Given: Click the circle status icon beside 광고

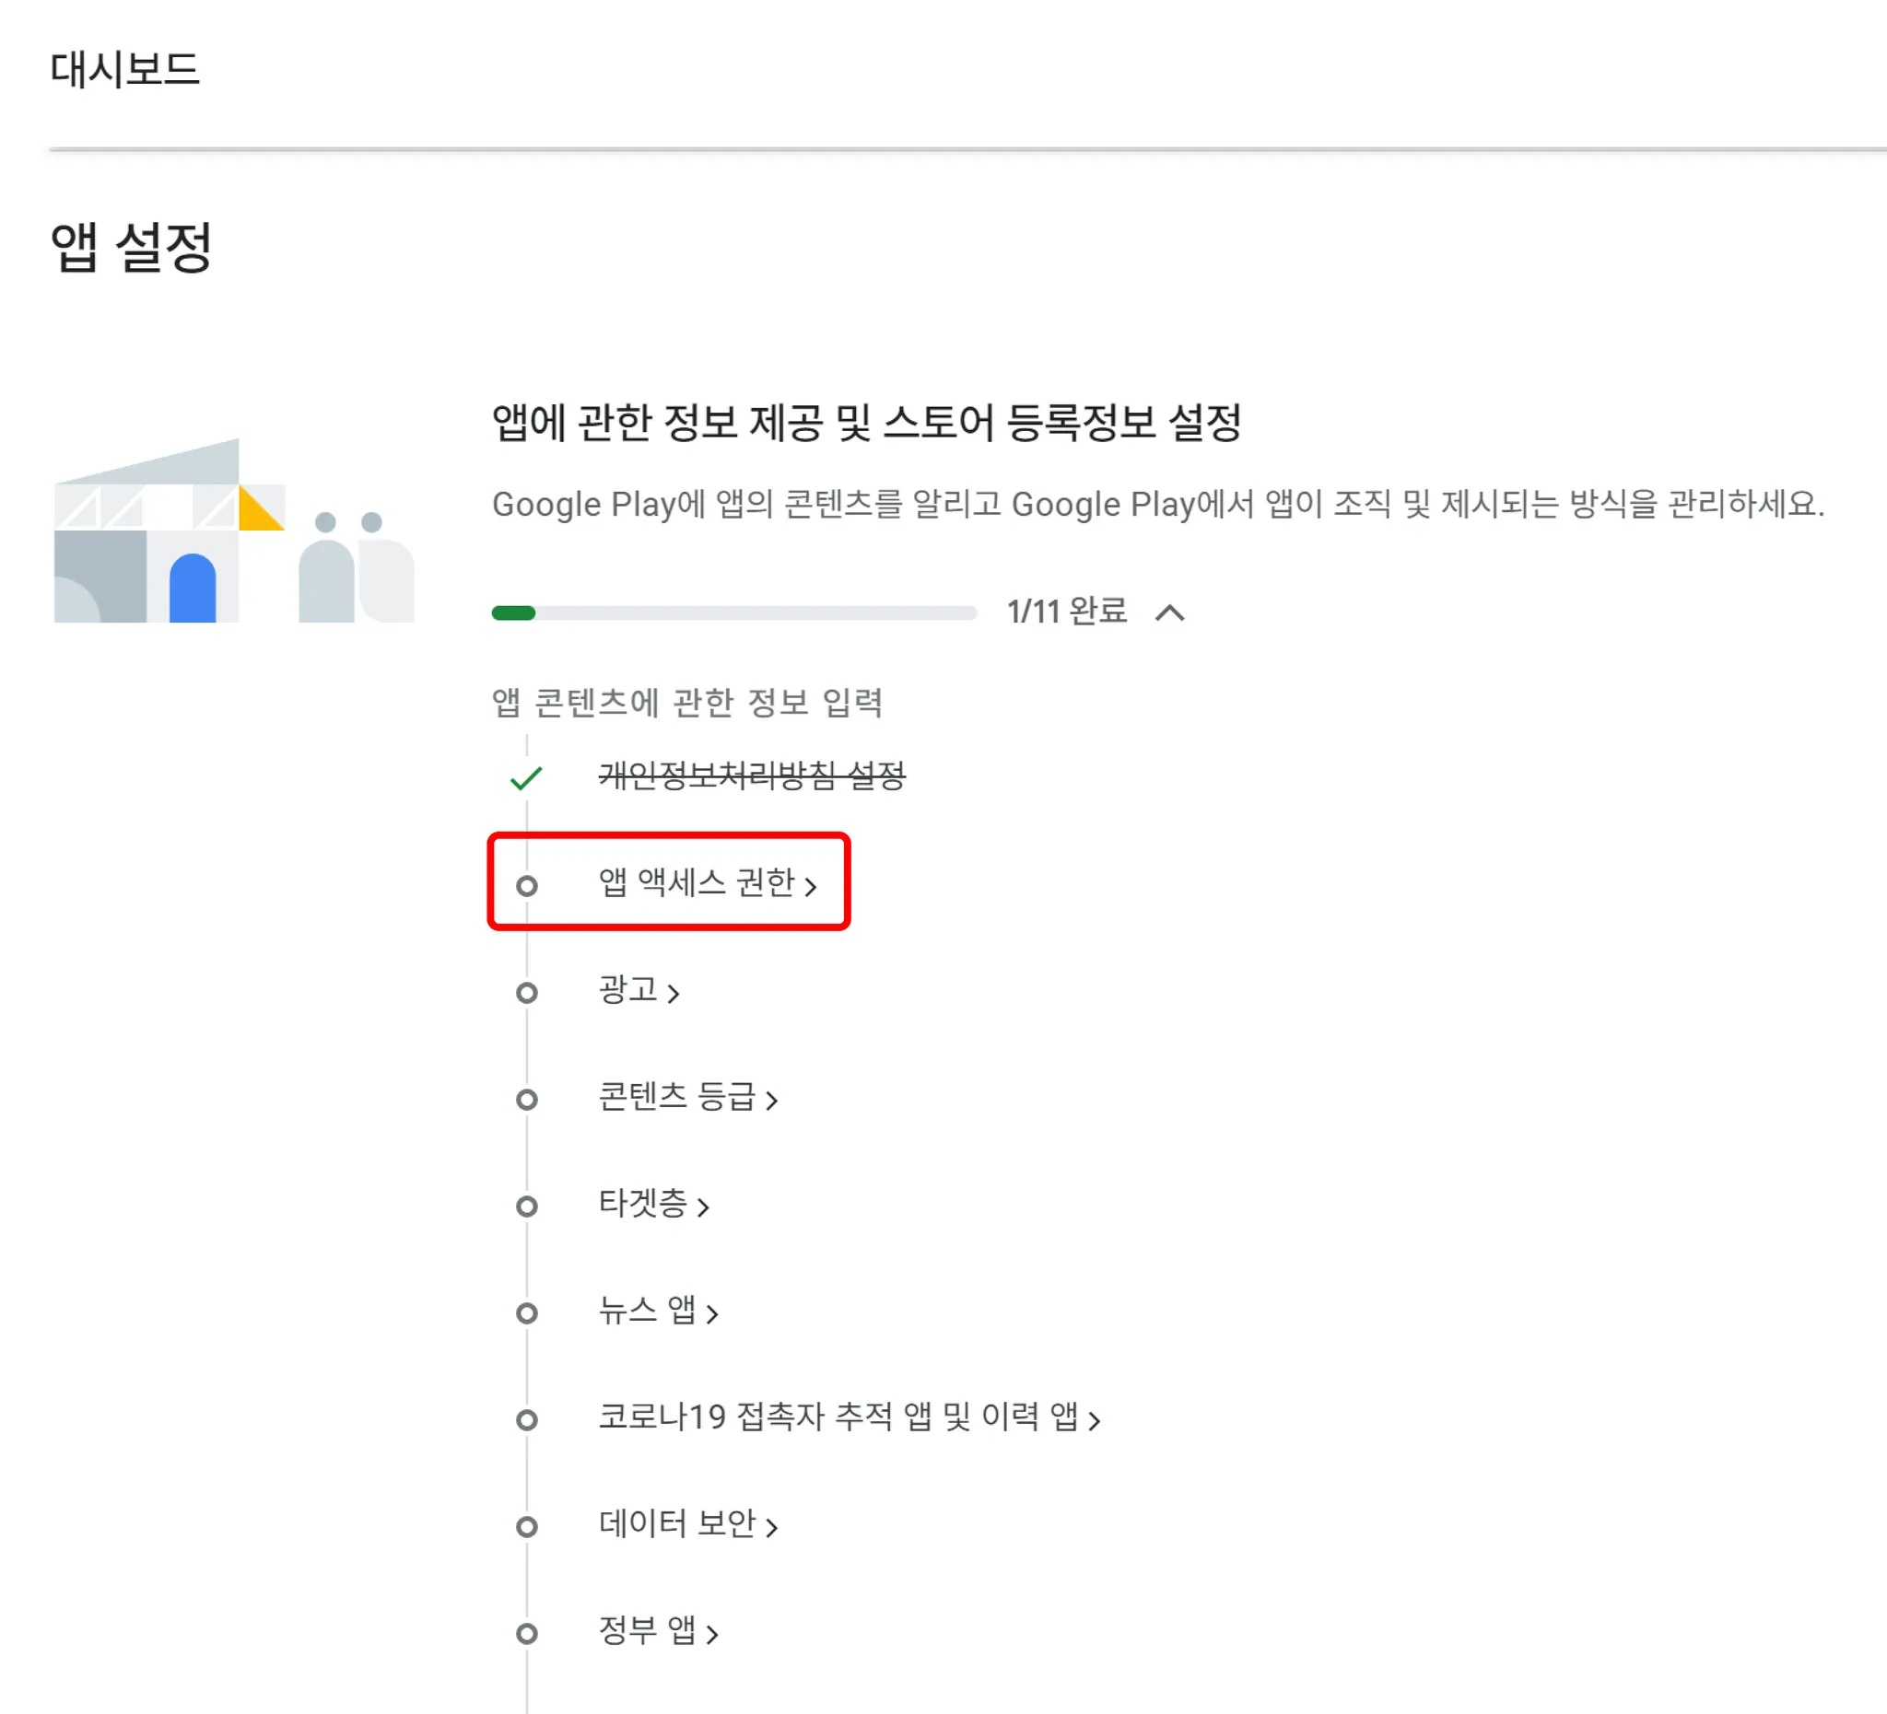Looking at the screenshot, I should (x=527, y=992).
